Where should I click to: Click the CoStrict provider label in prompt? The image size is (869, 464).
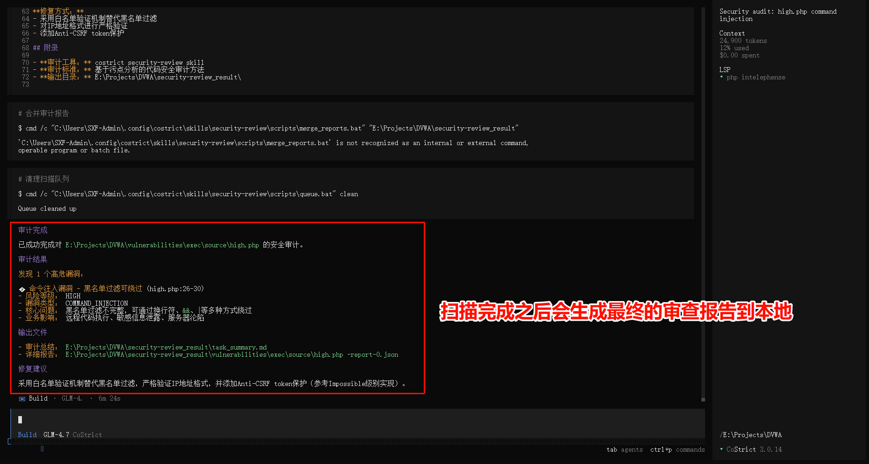(x=87, y=435)
